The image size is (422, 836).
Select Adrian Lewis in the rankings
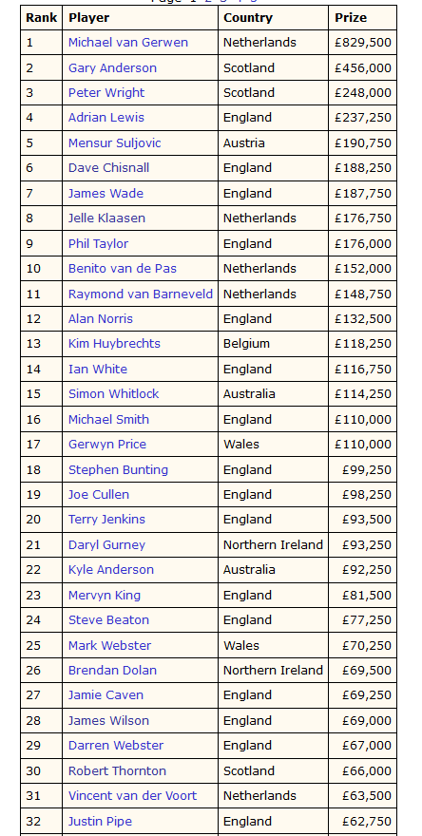pyautogui.click(x=106, y=117)
